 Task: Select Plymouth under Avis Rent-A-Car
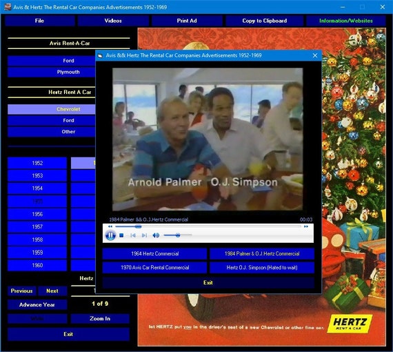(x=52, y=72)
